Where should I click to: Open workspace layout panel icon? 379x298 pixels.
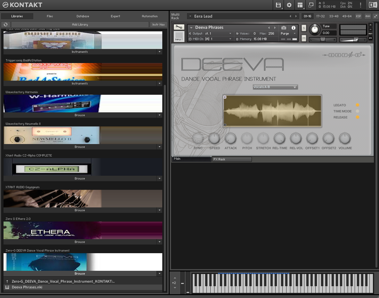300,5
